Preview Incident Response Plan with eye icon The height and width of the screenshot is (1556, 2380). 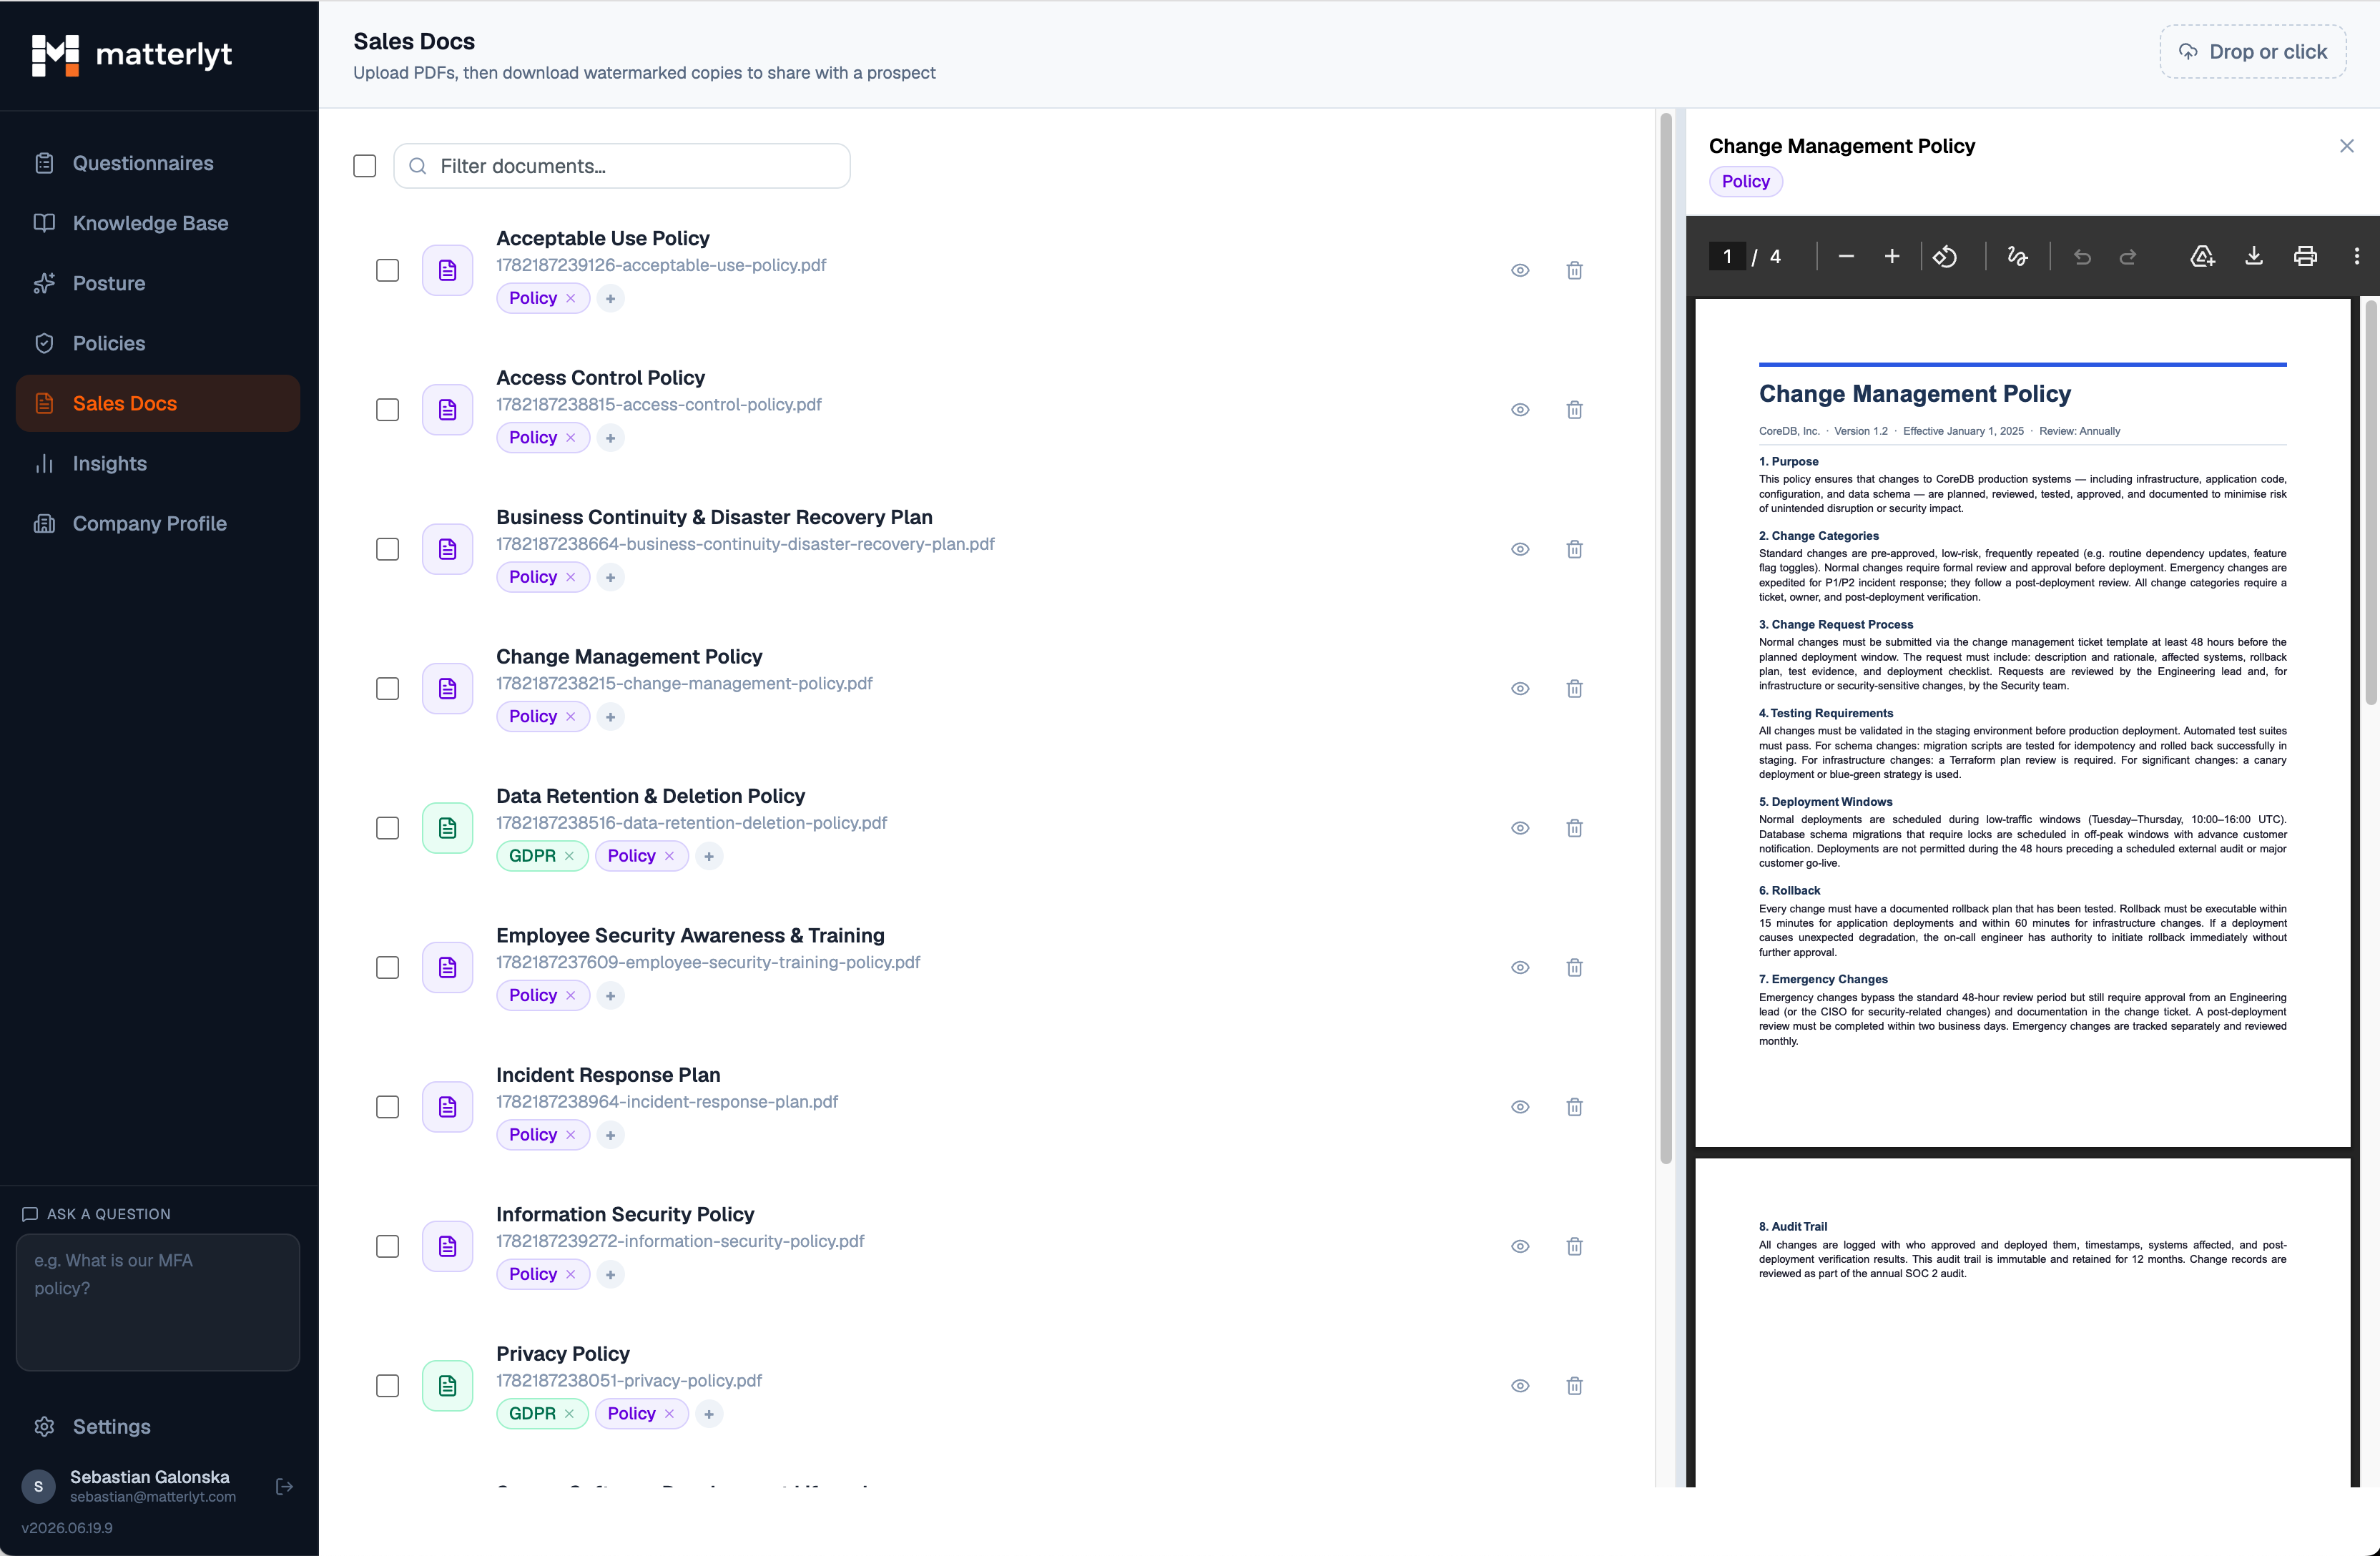tap(1520, 1107)
